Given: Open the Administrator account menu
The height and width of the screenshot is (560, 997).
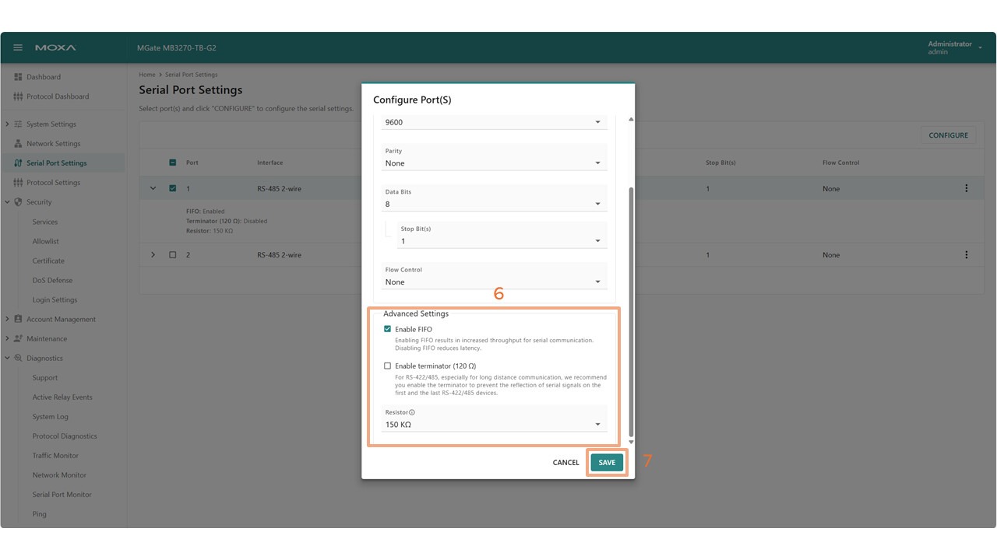Looking at the screenshot, I should 950,47.
